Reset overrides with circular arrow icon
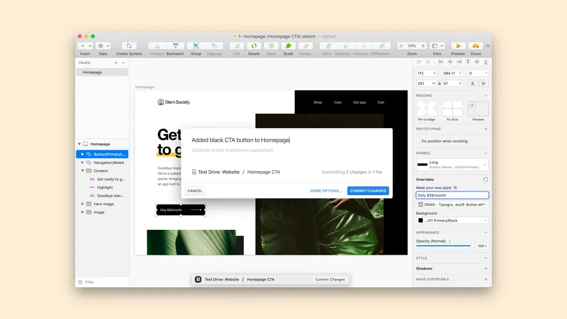The width and height of the screenshot is (567, 319). pyautogui.click(x=485, y=179)
